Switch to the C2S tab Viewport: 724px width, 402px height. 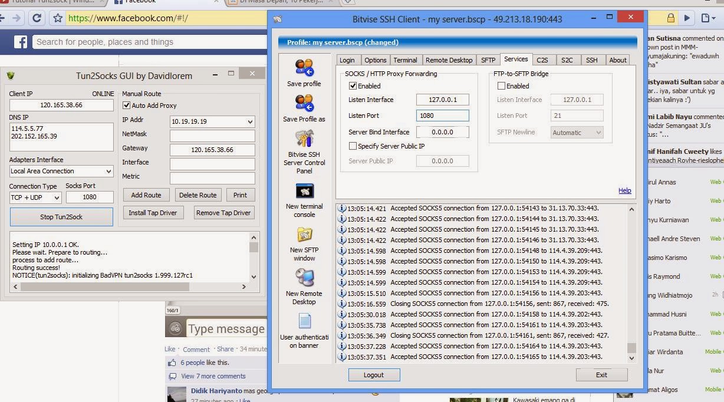pyautogui.click(x=542, y=60)
